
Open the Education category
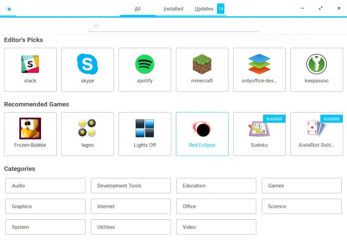[216, 185]
